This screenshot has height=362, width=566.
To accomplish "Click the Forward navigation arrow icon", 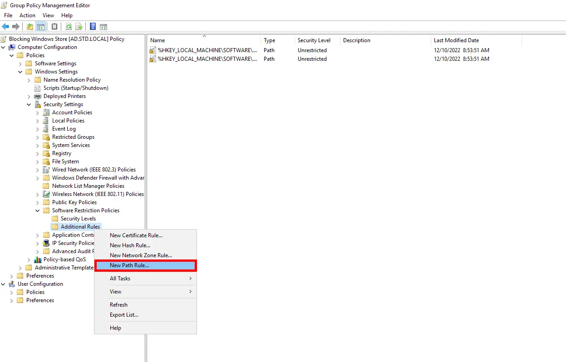I will [x=15, y=26].
